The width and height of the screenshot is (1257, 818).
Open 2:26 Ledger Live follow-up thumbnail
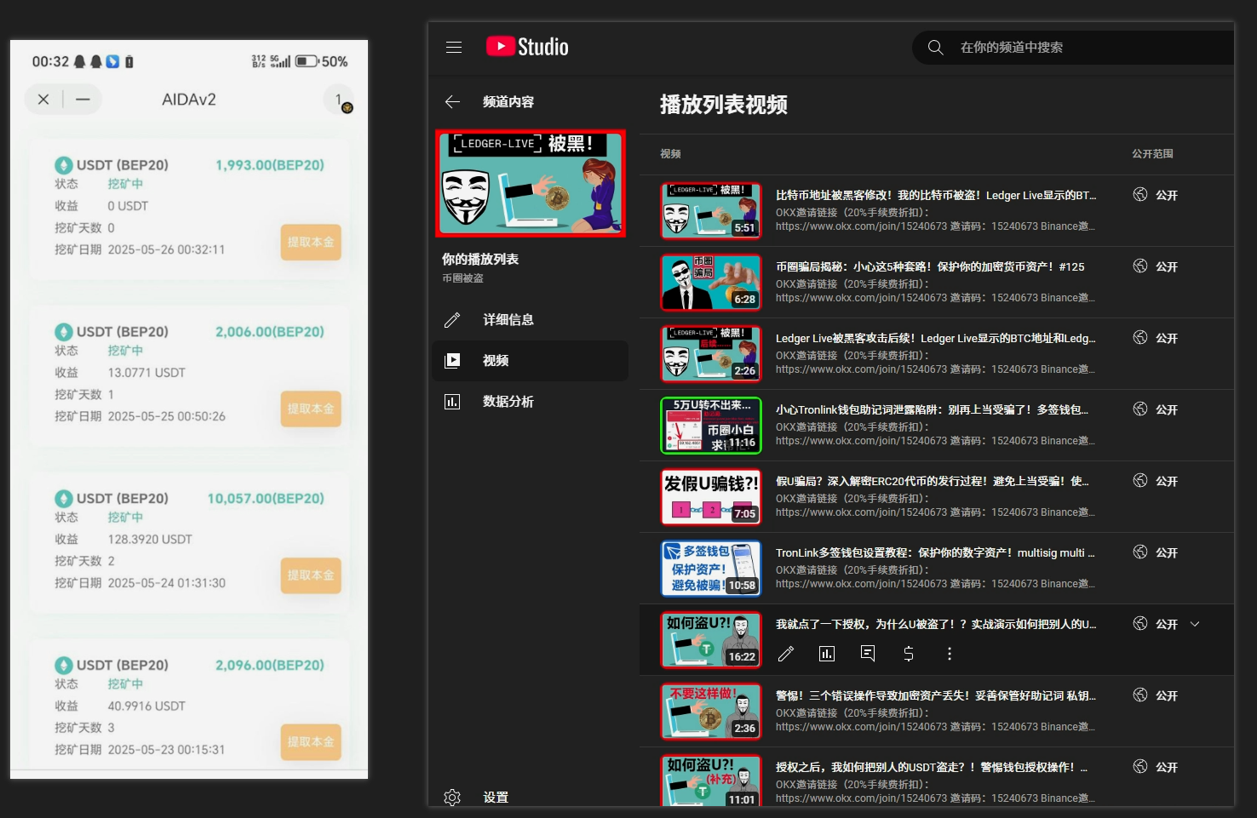point(711,354)
